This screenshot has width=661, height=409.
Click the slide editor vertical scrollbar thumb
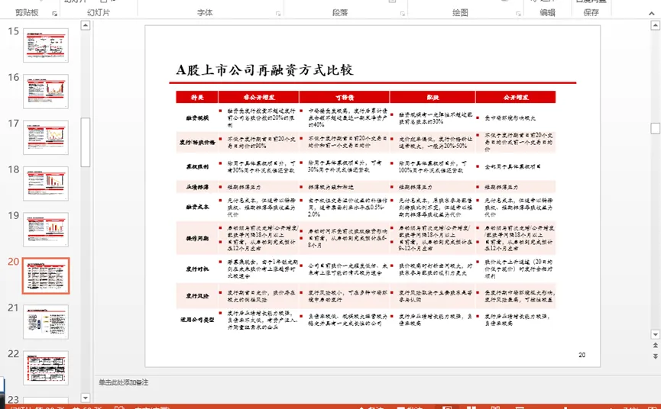655,128
